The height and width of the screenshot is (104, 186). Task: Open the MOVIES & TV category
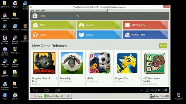pyautogui.click(x=146, y=25)
